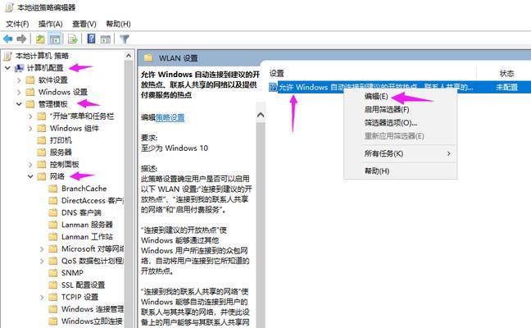
Task: Click the policy setting icon in list row
Action: 273,88
